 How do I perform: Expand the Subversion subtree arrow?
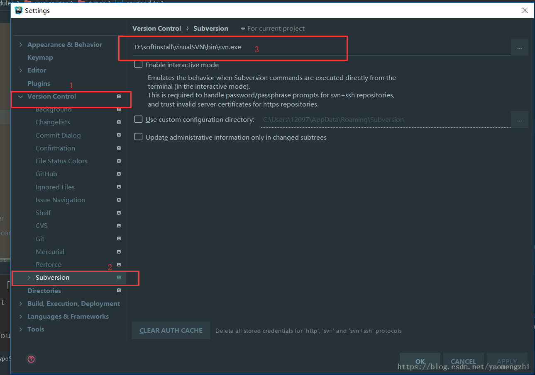[29, 278]
